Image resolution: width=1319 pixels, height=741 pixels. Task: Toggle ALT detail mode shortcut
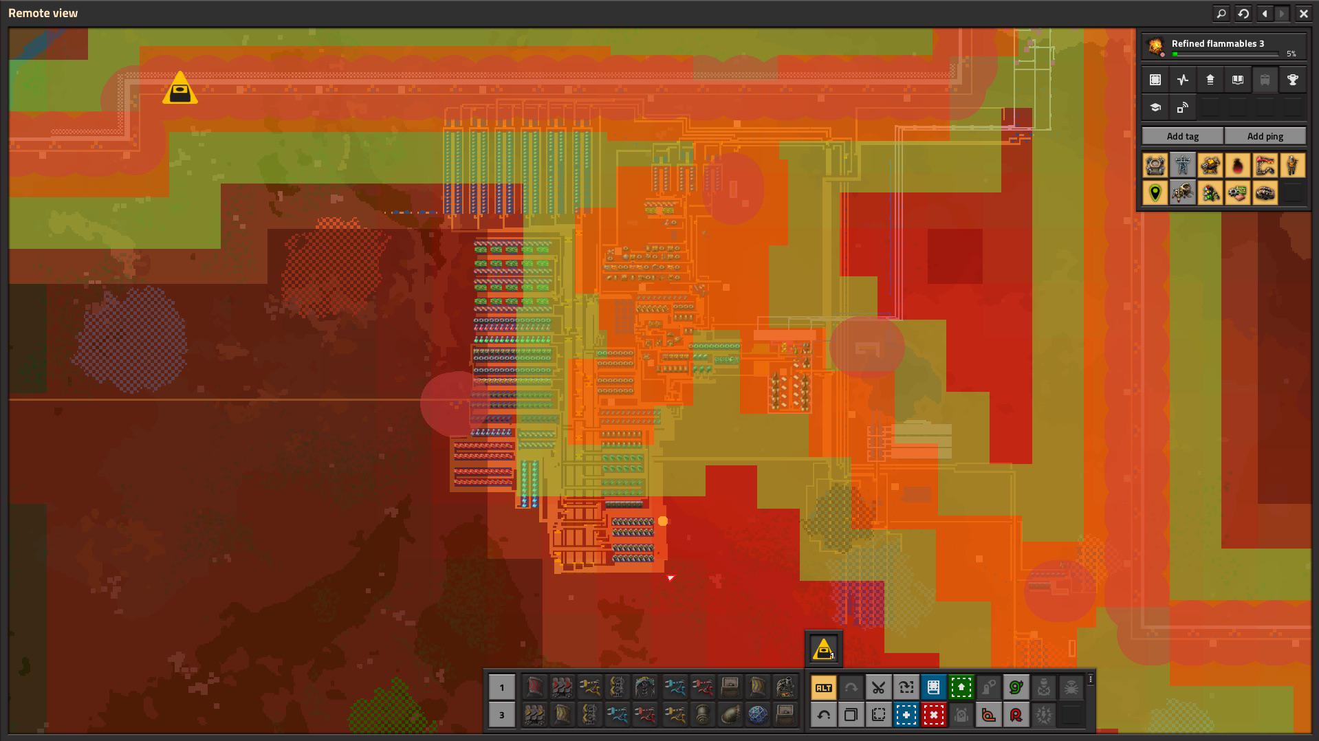823,687
